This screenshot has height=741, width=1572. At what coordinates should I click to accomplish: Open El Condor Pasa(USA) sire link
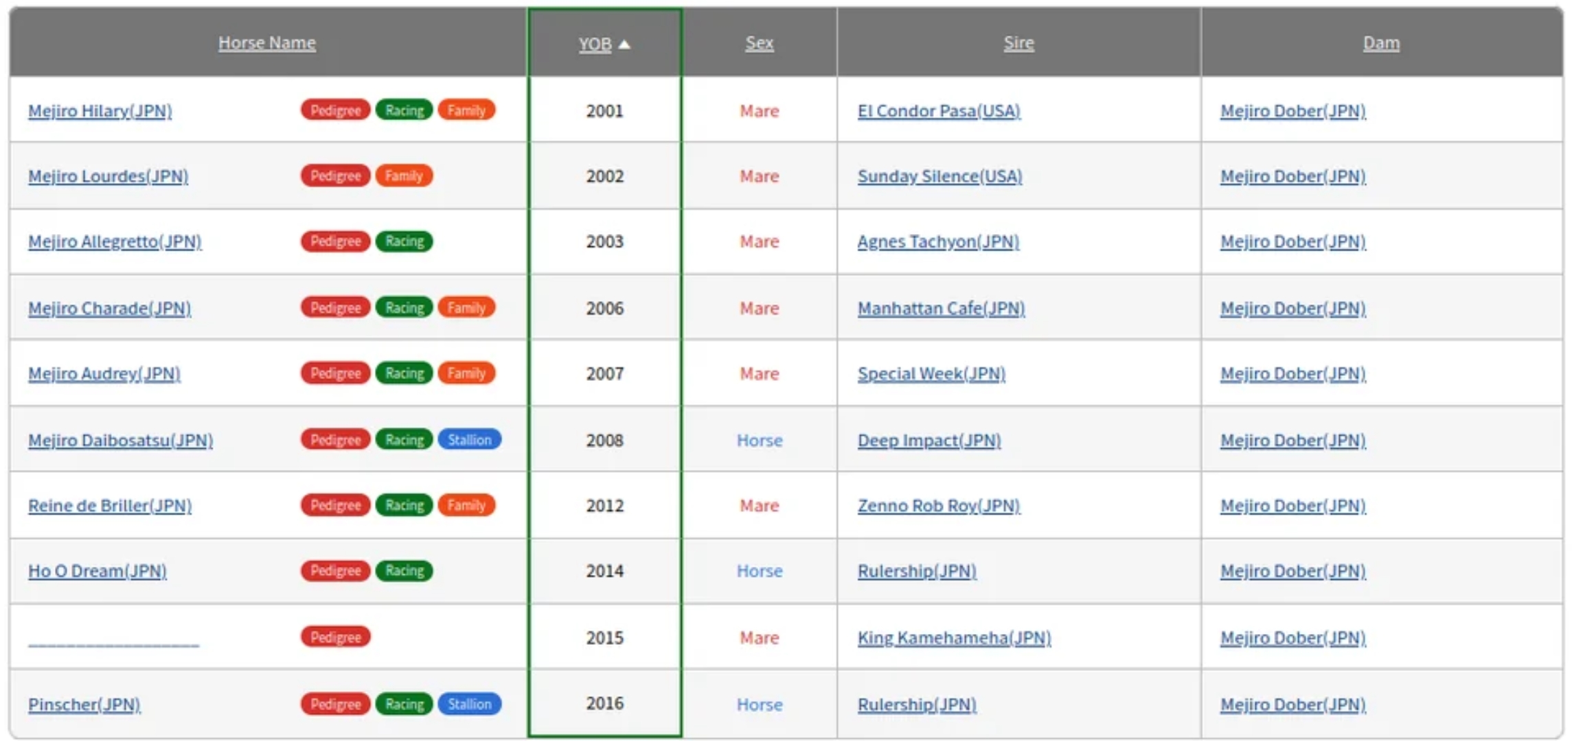coord(939,110)
